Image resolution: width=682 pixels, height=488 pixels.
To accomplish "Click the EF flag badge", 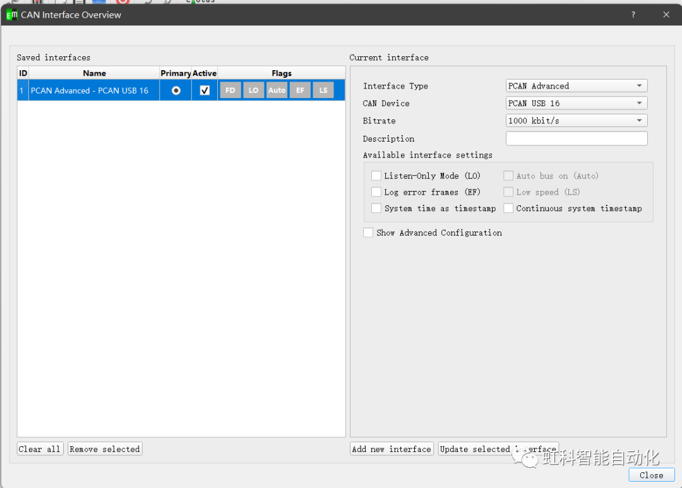I will pos(300,90).
